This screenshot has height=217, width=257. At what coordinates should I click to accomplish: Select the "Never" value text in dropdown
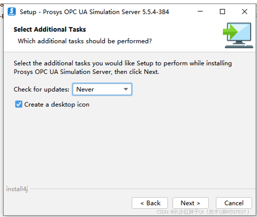point(85,89)
